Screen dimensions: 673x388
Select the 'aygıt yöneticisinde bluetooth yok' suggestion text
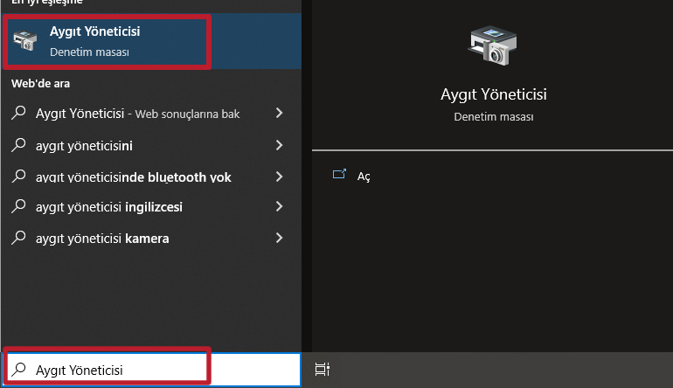pyautogui.click(x=133, y=177)
